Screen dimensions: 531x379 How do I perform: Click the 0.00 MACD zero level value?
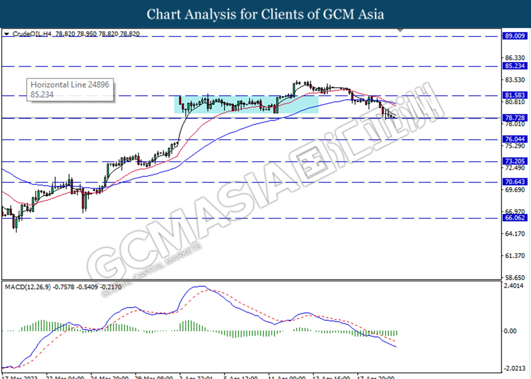click(510, 331)
